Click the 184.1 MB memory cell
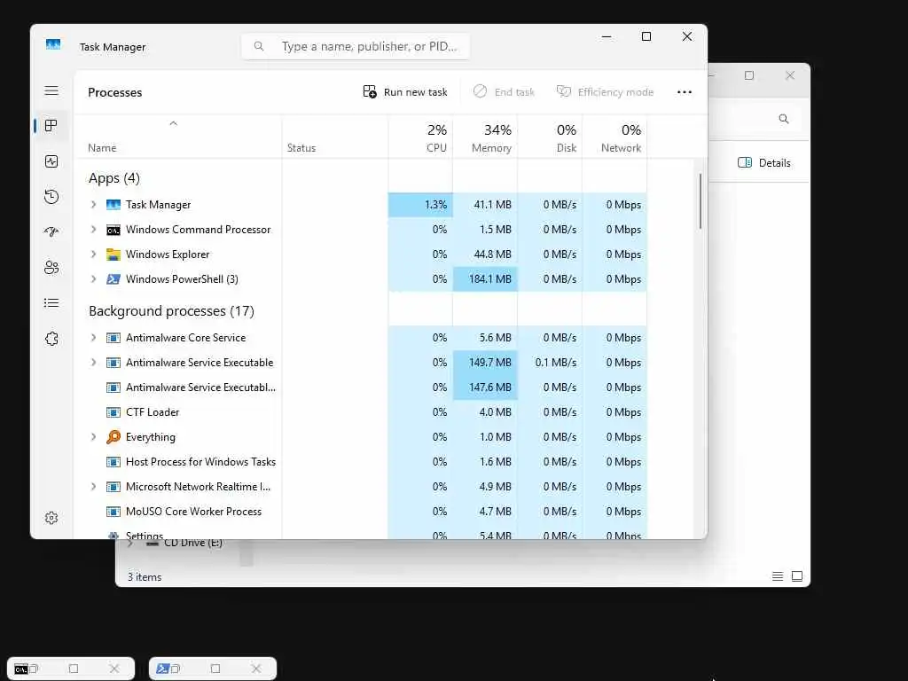 tap(485, 279)
